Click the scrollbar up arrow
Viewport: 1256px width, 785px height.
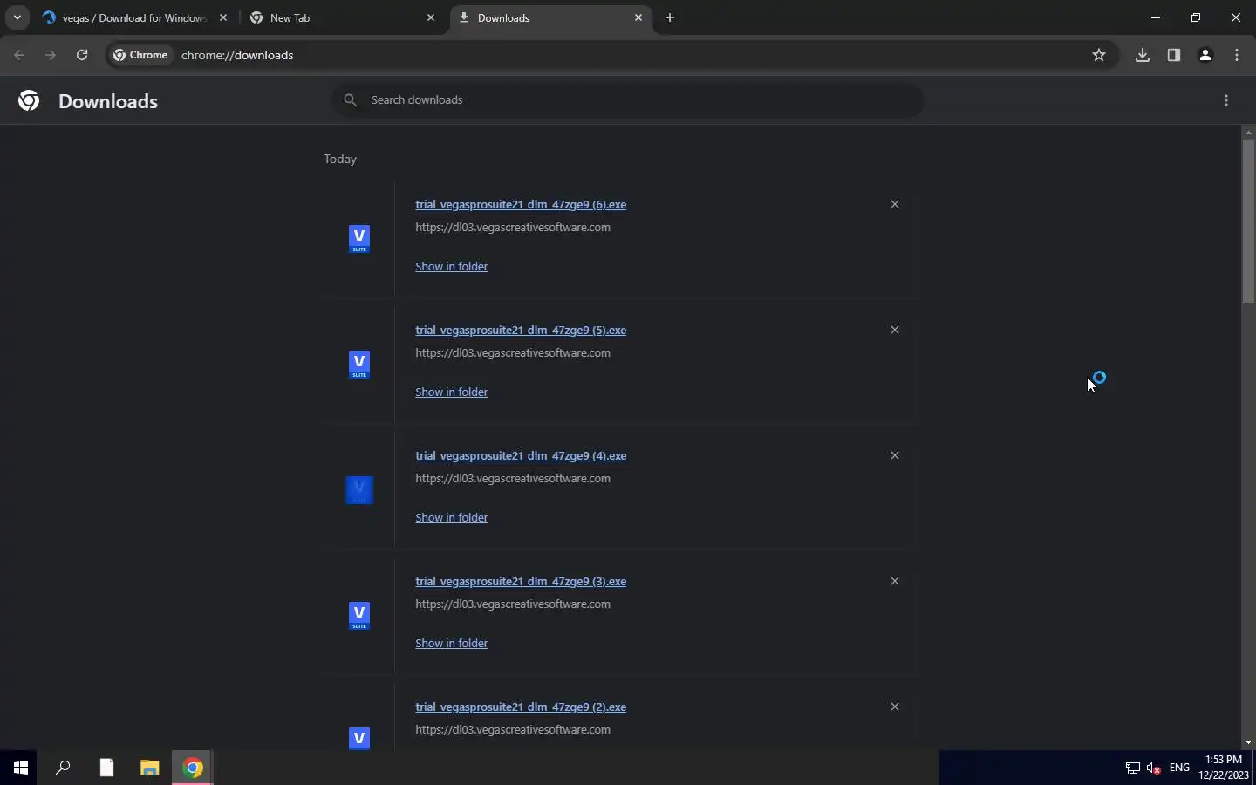(1248, 132)
